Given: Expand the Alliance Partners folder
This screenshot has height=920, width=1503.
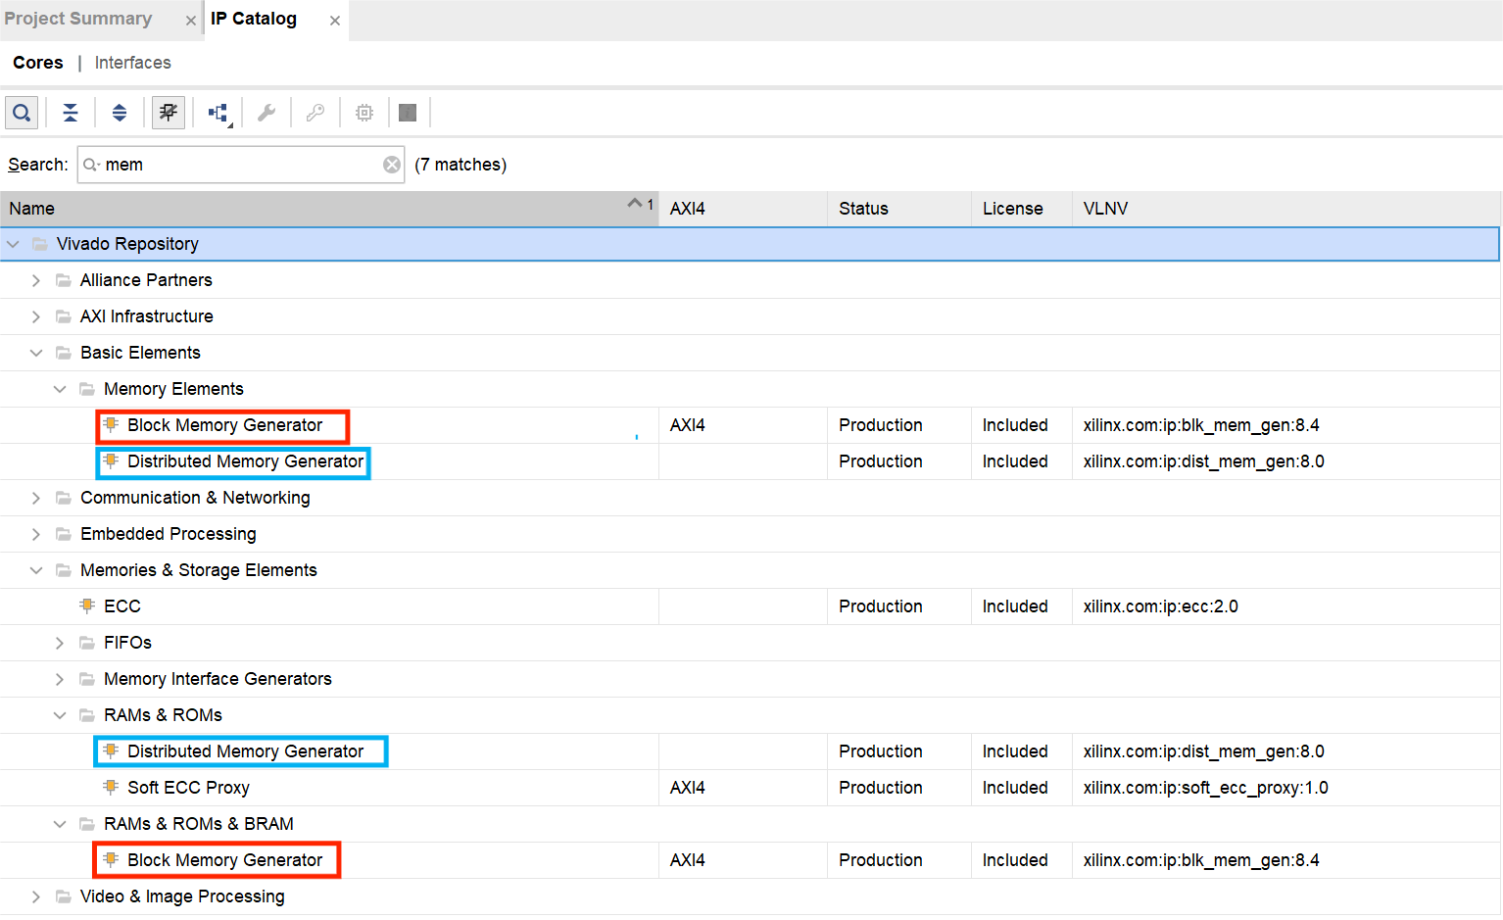Looking at the screenshot, I should pos(36,280).
